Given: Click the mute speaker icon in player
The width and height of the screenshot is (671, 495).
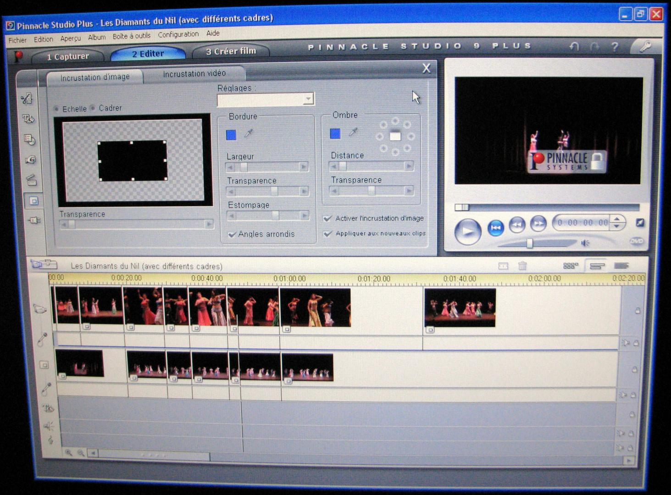Looking at the screenshot, I should 585,243.
